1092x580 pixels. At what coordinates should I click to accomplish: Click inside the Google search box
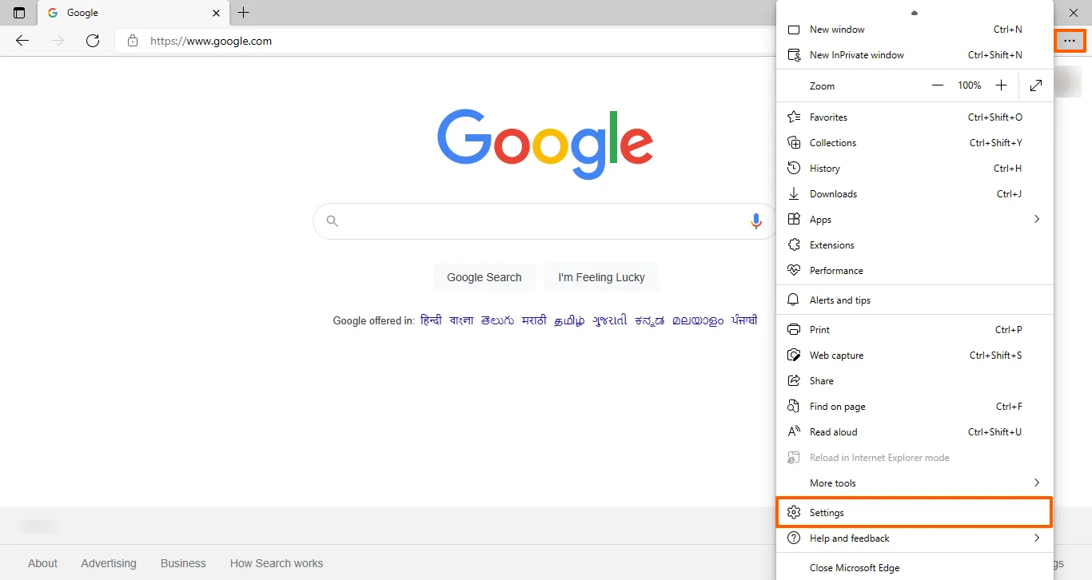[544, 221]
